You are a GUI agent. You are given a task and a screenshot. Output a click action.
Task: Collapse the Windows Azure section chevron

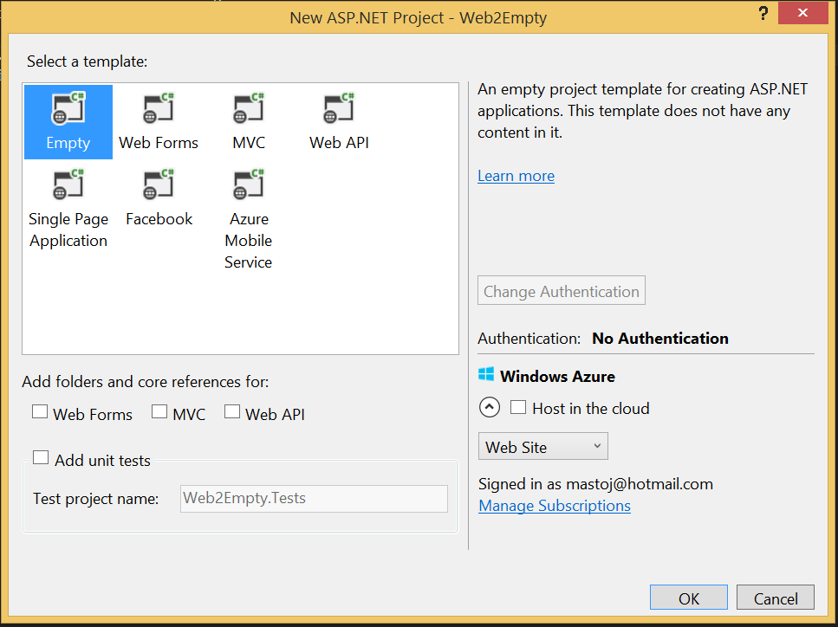tap(490, 408)
